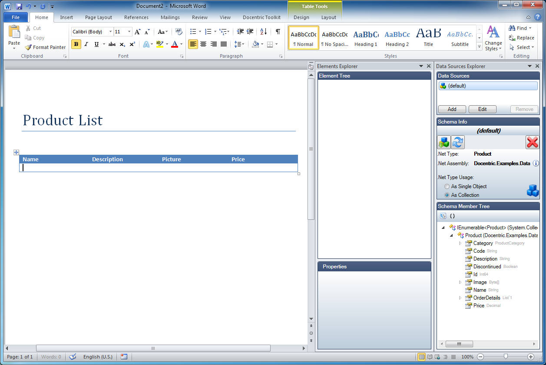Click the English (U.S.) language indicator
The height and width of the screenshot is (365, 546).
click(98, 357)
